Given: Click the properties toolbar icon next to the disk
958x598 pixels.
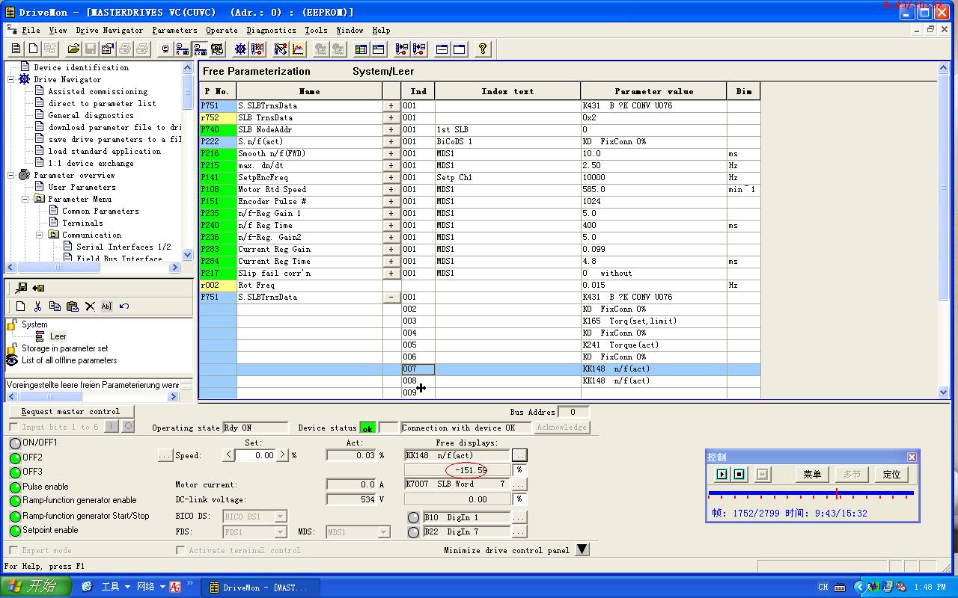Looking at the screenshot, I should (107, 49).
